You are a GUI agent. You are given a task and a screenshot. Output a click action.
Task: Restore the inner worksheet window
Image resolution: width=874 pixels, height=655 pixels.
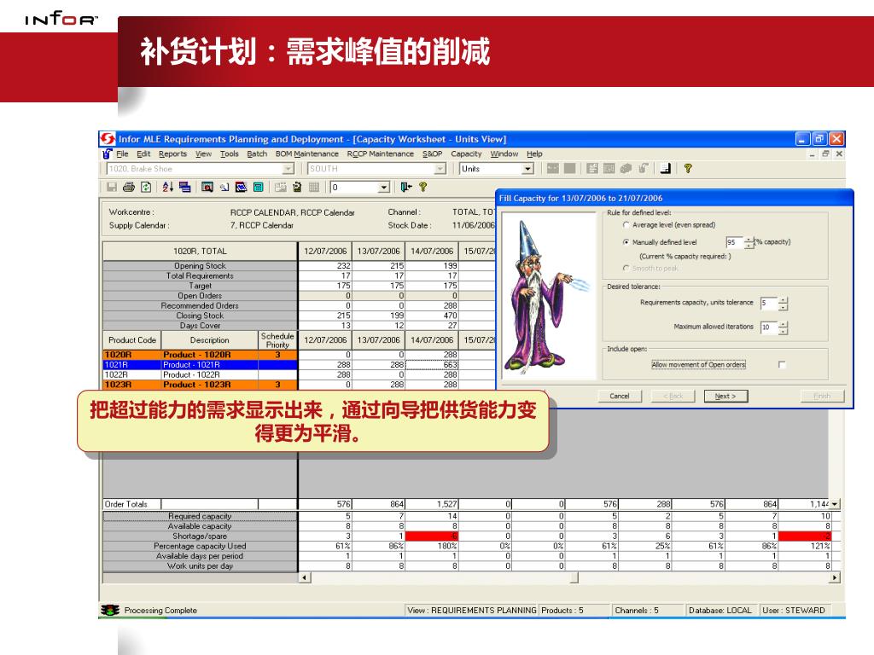point(825,154)
